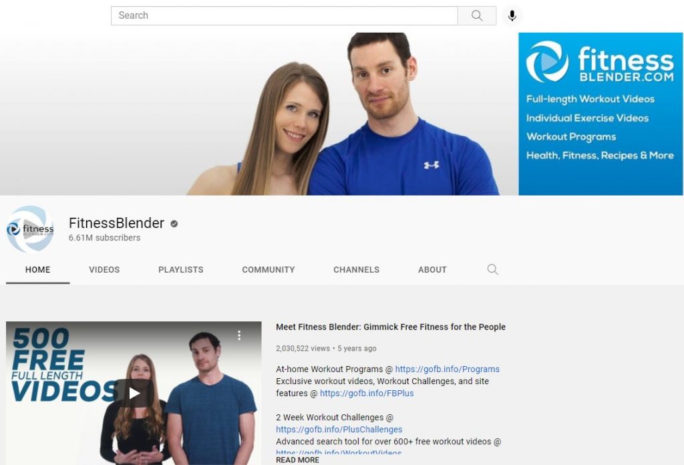Screen dimensions: 684x465
Task: Click the '5 years ago' upload date
Action: point(357,349)
